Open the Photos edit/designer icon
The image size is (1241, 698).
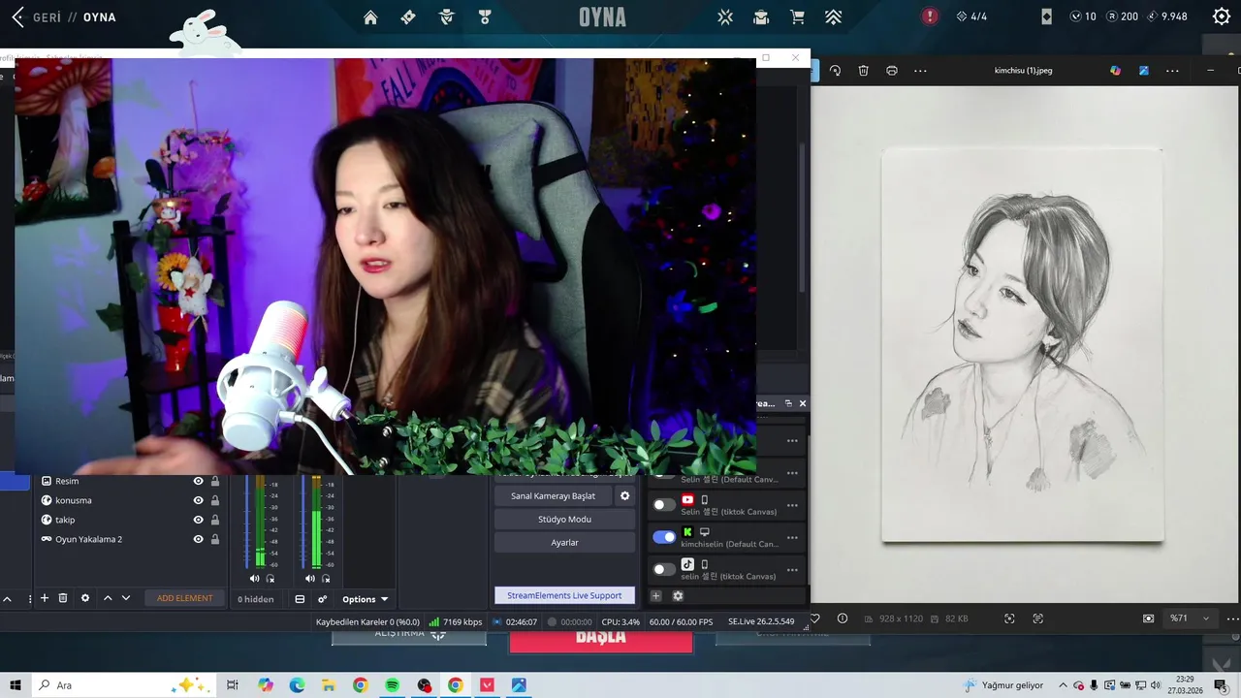[x=1144, y=71]
